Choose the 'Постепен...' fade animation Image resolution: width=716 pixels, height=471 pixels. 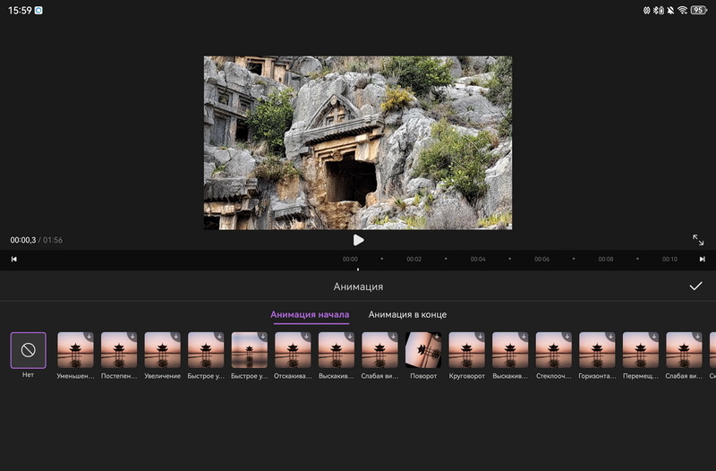(x=119, y=350)
